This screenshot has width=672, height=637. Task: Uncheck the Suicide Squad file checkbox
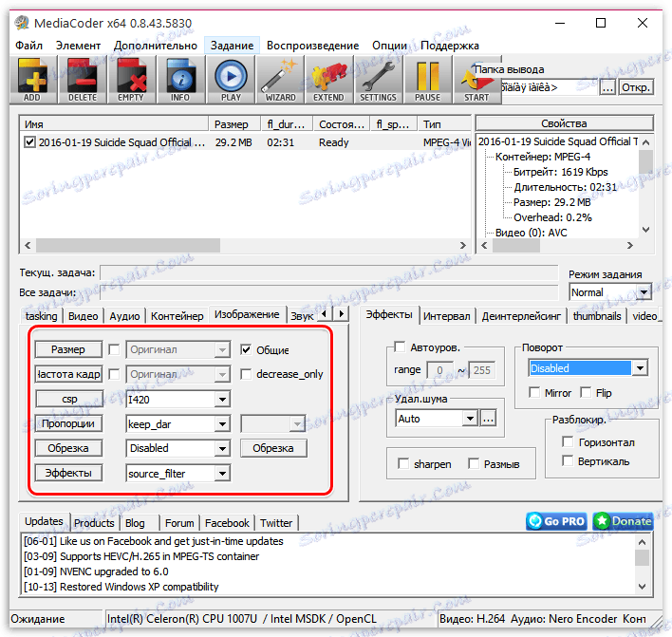(x=29, y=141)
